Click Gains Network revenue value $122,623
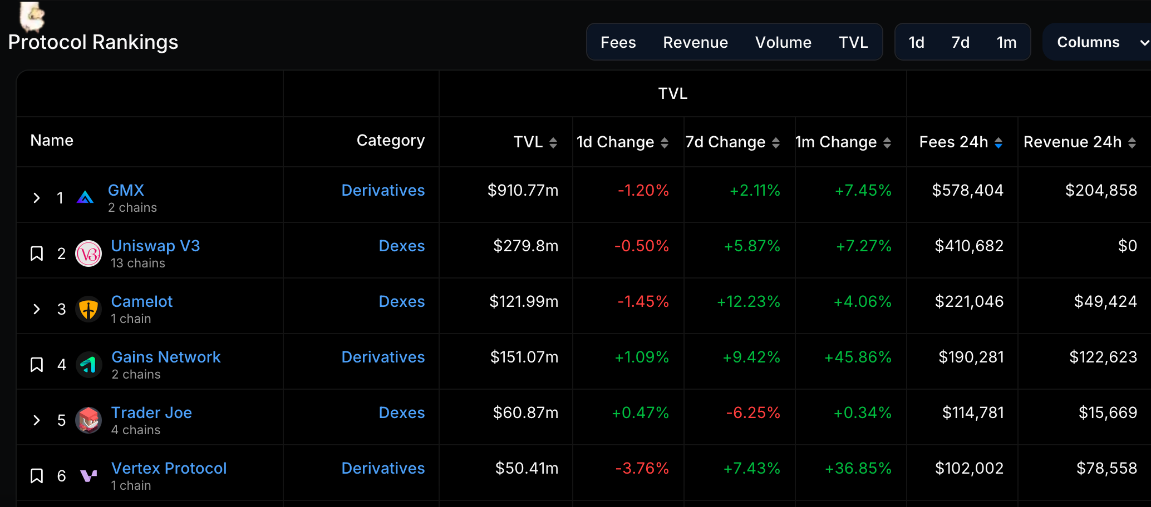Screen dimensions: 1151x507 [x=1103, y=357]
